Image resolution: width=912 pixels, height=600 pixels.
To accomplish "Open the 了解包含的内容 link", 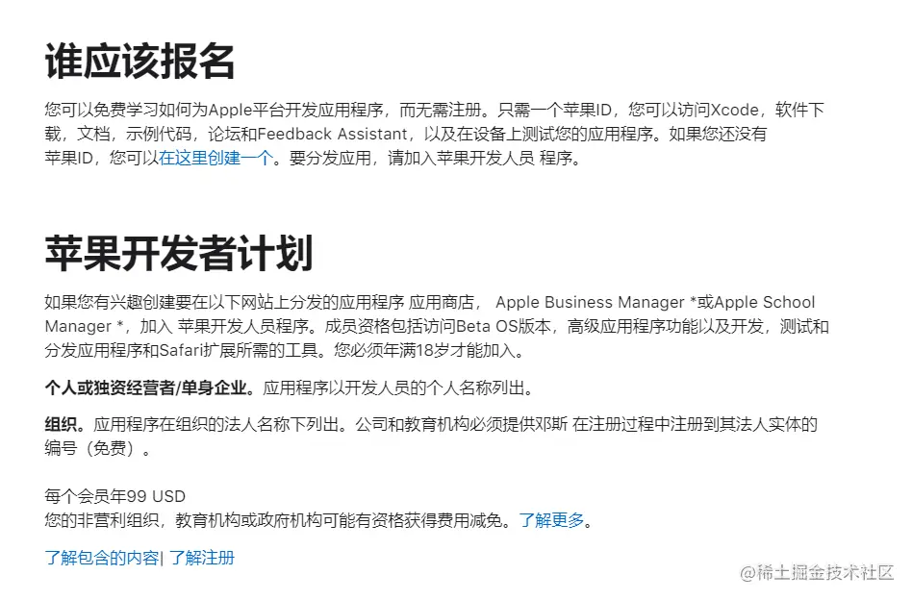I will [x=102, y=558].
